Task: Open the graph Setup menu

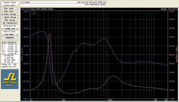Action: pos(164,9)
